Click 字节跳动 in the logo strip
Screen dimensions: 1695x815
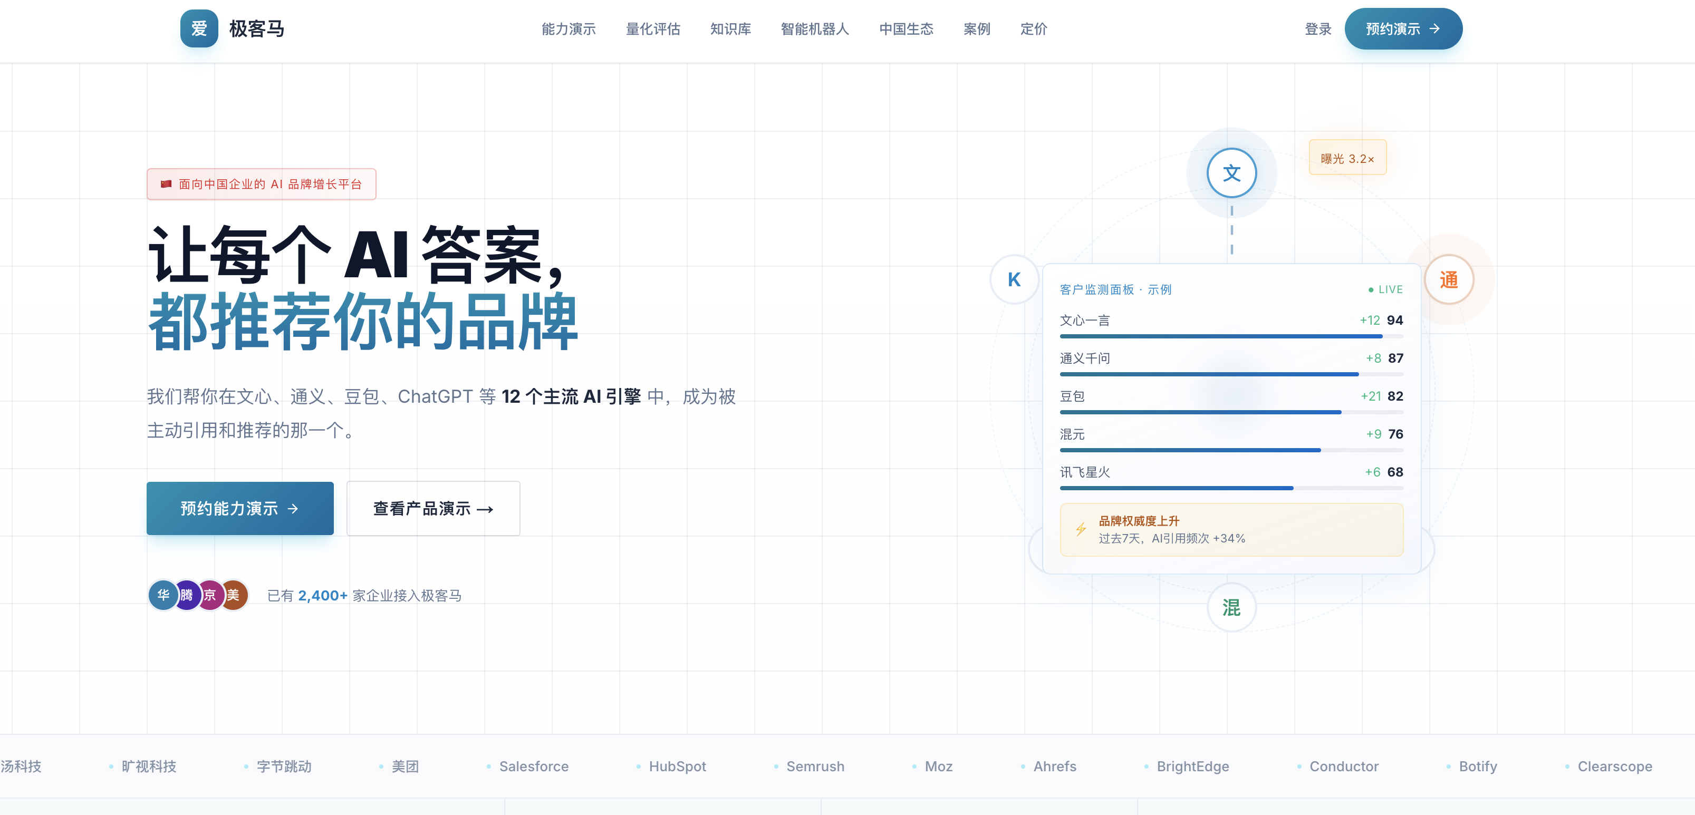tap(284, 767)
